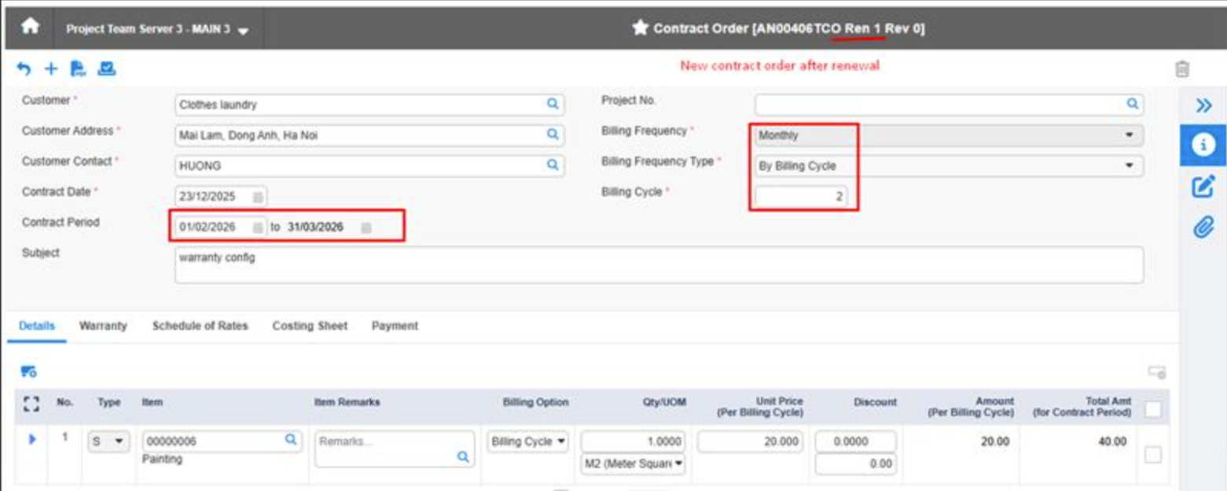Image resolution: width=1227 pixels, height=491 pixels.
Task: Toggle the select-all checkbox in table header
Action: 1152,409
